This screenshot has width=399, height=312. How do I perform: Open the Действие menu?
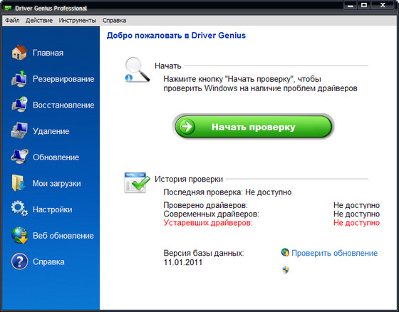click(x=39, y=21)
